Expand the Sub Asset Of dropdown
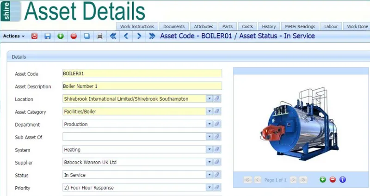Image resolution: width=370 pixels, height=196 pixels. tap(210, 136)
